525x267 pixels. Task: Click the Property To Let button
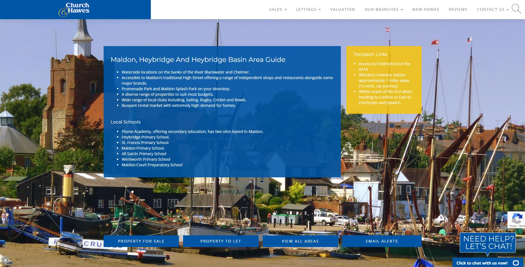pos(221,241)
